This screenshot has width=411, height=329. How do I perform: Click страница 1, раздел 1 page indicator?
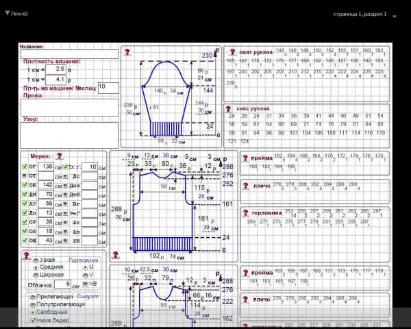tap(360, 14)
